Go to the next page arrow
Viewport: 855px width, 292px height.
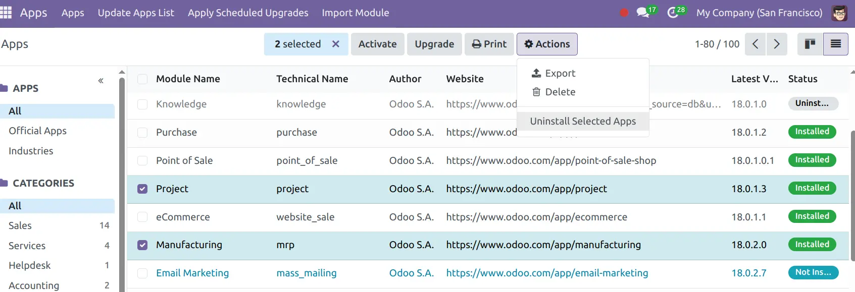pyautogui.click(x=777, y=44)
